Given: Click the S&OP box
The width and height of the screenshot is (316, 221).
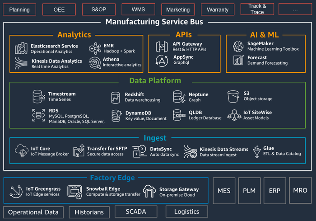Looking at the screenshot, I should click(x=99, y=9).
